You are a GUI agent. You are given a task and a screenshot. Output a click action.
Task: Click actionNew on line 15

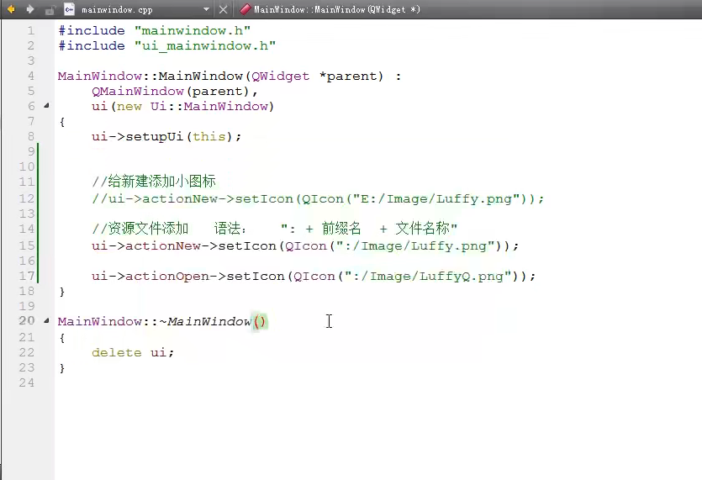pos(163,246)
